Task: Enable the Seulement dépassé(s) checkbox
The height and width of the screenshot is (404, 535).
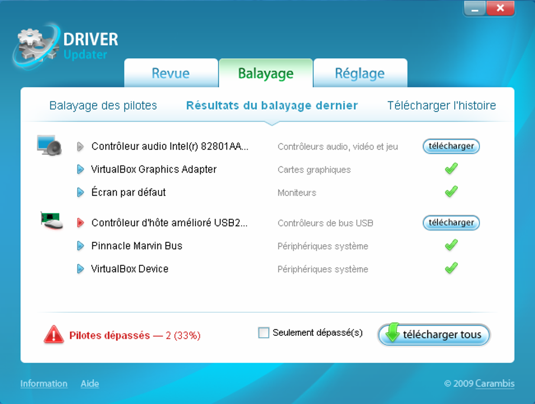Action: point(263,333)
